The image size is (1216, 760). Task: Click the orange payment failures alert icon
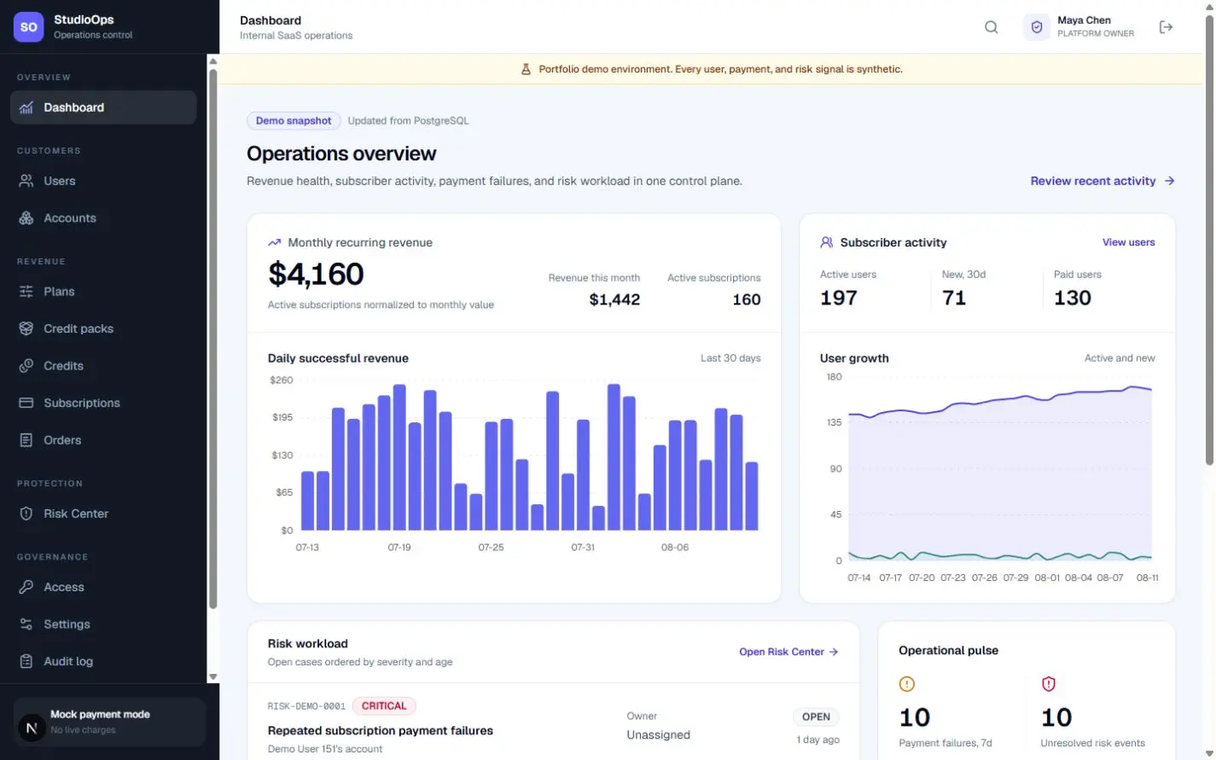tap(907, 684)
